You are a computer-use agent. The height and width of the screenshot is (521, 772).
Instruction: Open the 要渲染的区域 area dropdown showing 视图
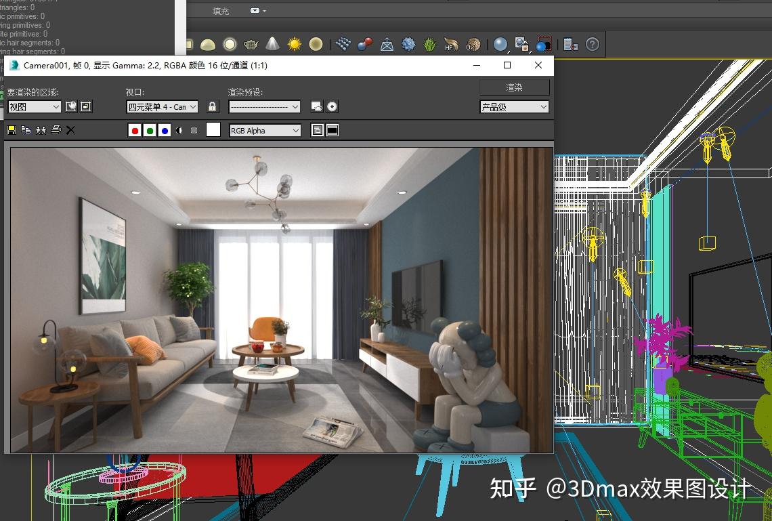(x=34, y=106)
